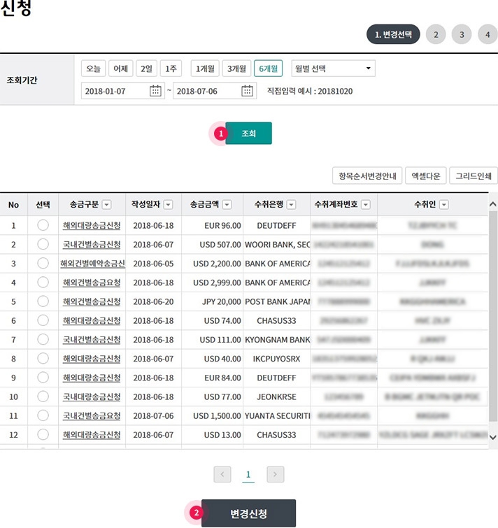Open the 수취계좌번호 column filter arrow

[365, 205]
